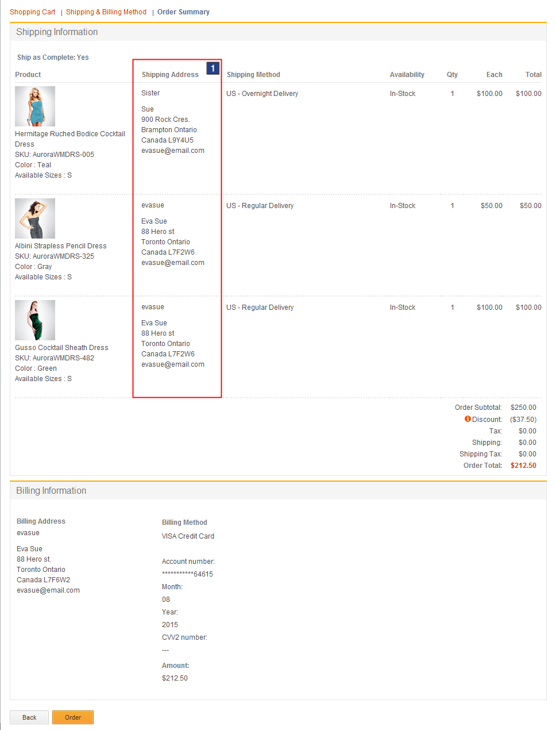Click the Billing Information section header
The height and width of the screenshot is (730, 556).
51,490
